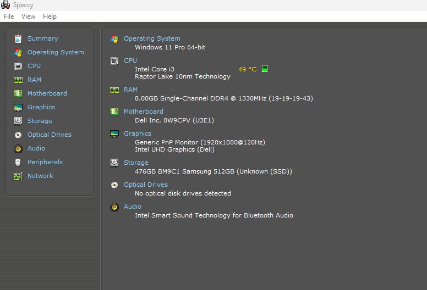Click the 476GB BM9C1 Samsung 512GB line
427x290 pixels.
click(214, 171)
